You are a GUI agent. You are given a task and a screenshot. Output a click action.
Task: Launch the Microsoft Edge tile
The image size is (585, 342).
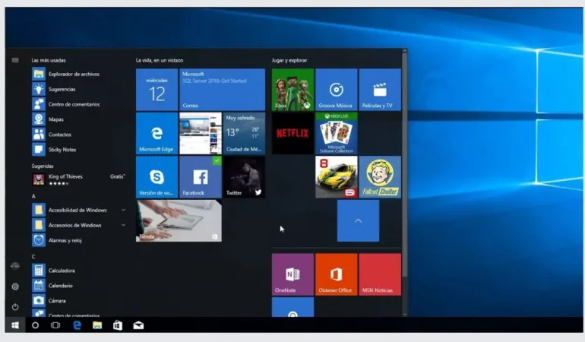coord(157,133)
